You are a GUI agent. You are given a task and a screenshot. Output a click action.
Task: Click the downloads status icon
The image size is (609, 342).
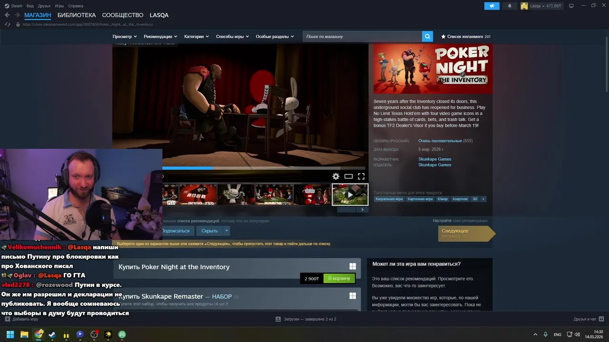278,319
